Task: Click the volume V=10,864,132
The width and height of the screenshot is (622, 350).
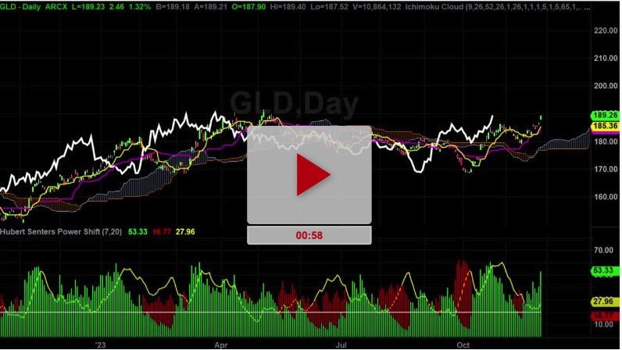Action: tap(376, 7)
